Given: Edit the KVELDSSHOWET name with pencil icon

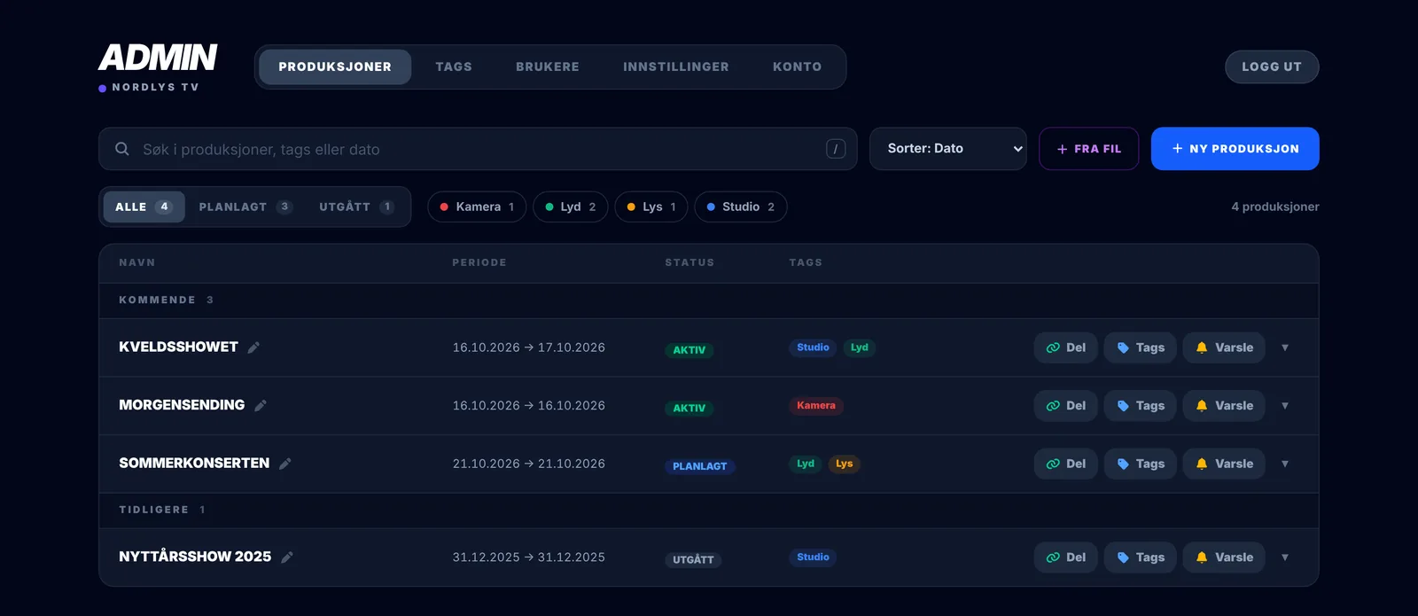Looking at the screenshot, I should click(x=253, y=347).
